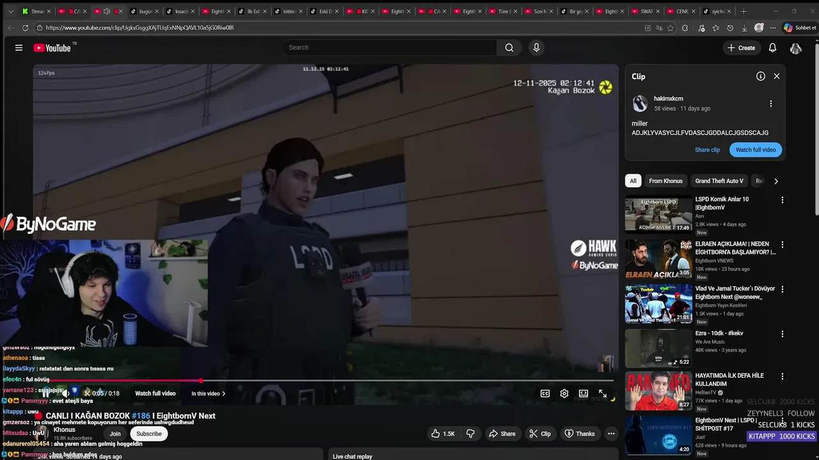Viewport: 819px width, 460px height.
Task: Open EightbornV Next LSPD SHİTPOST #17 title
Action: pos(727,424)
